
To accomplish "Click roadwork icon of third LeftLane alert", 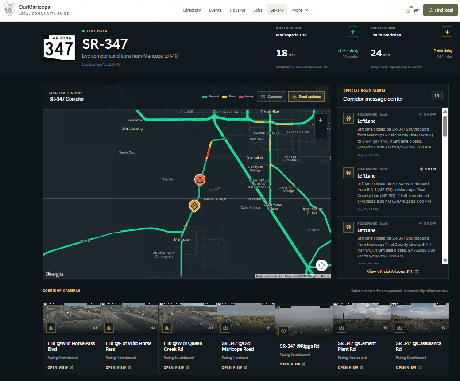I will (x=348, y=227).
